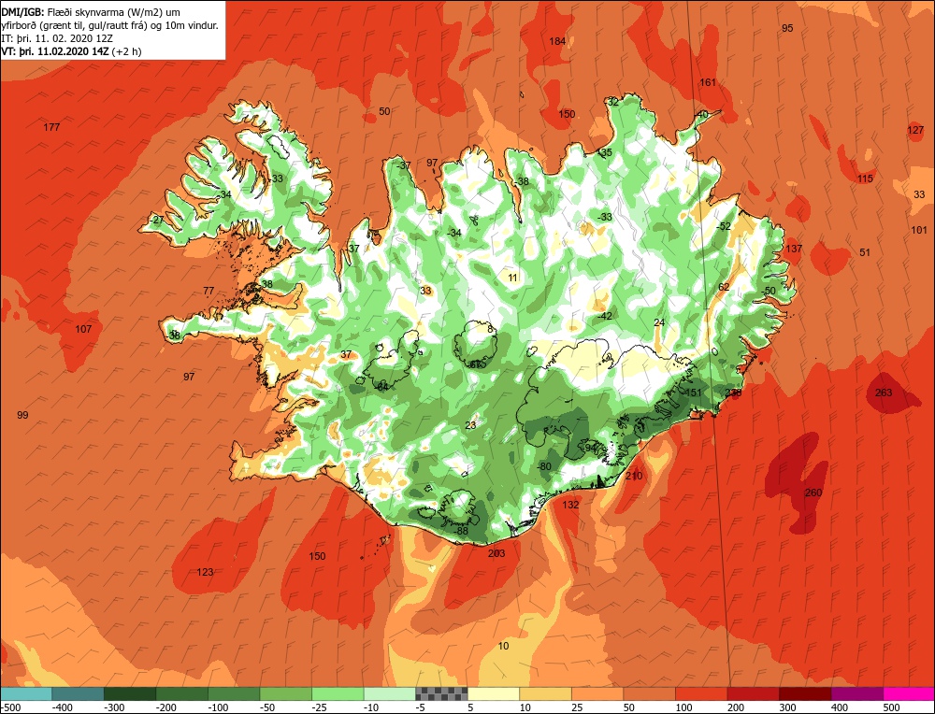This screenshot has height=714, width=935.
Task: Click the 260 value in the dark red area
Action: click(x=813, y=493)
